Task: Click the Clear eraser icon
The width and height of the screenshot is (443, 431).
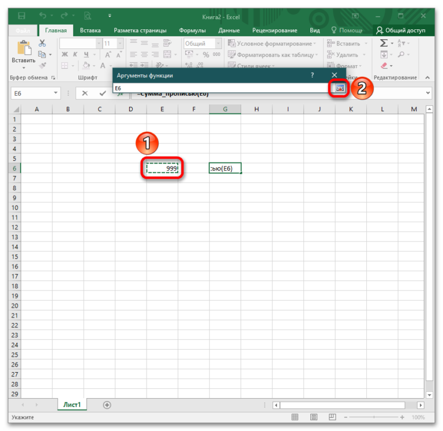Action: tap(384, 66)
